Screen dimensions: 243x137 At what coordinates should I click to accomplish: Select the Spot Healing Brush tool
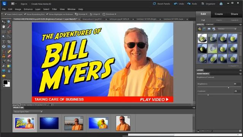coord(9,51)
